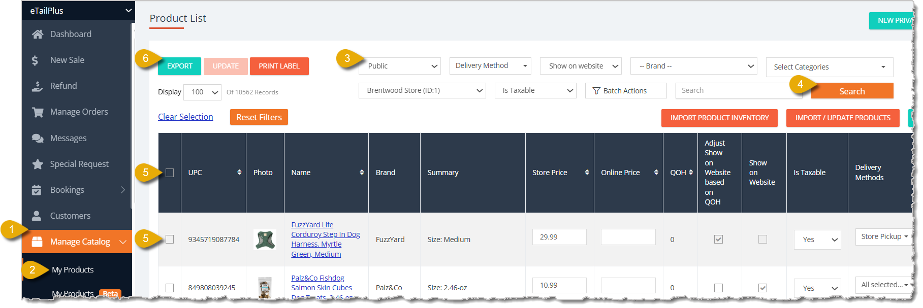Change Is Taxable Yes dropdown for FuzzYard row
The height and width of the screenshot is (308, 923).
point(817,239)
